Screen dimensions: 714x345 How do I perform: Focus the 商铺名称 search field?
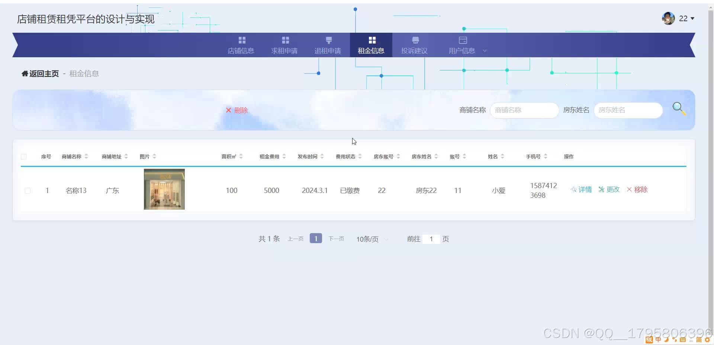point(524,110)
